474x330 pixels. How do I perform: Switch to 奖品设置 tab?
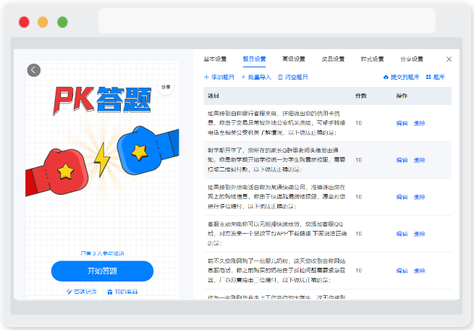coord(333,59)
